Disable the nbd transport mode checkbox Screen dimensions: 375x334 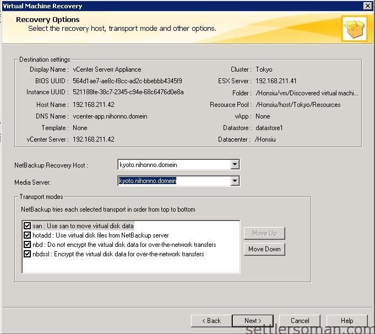tap(27, 245)
